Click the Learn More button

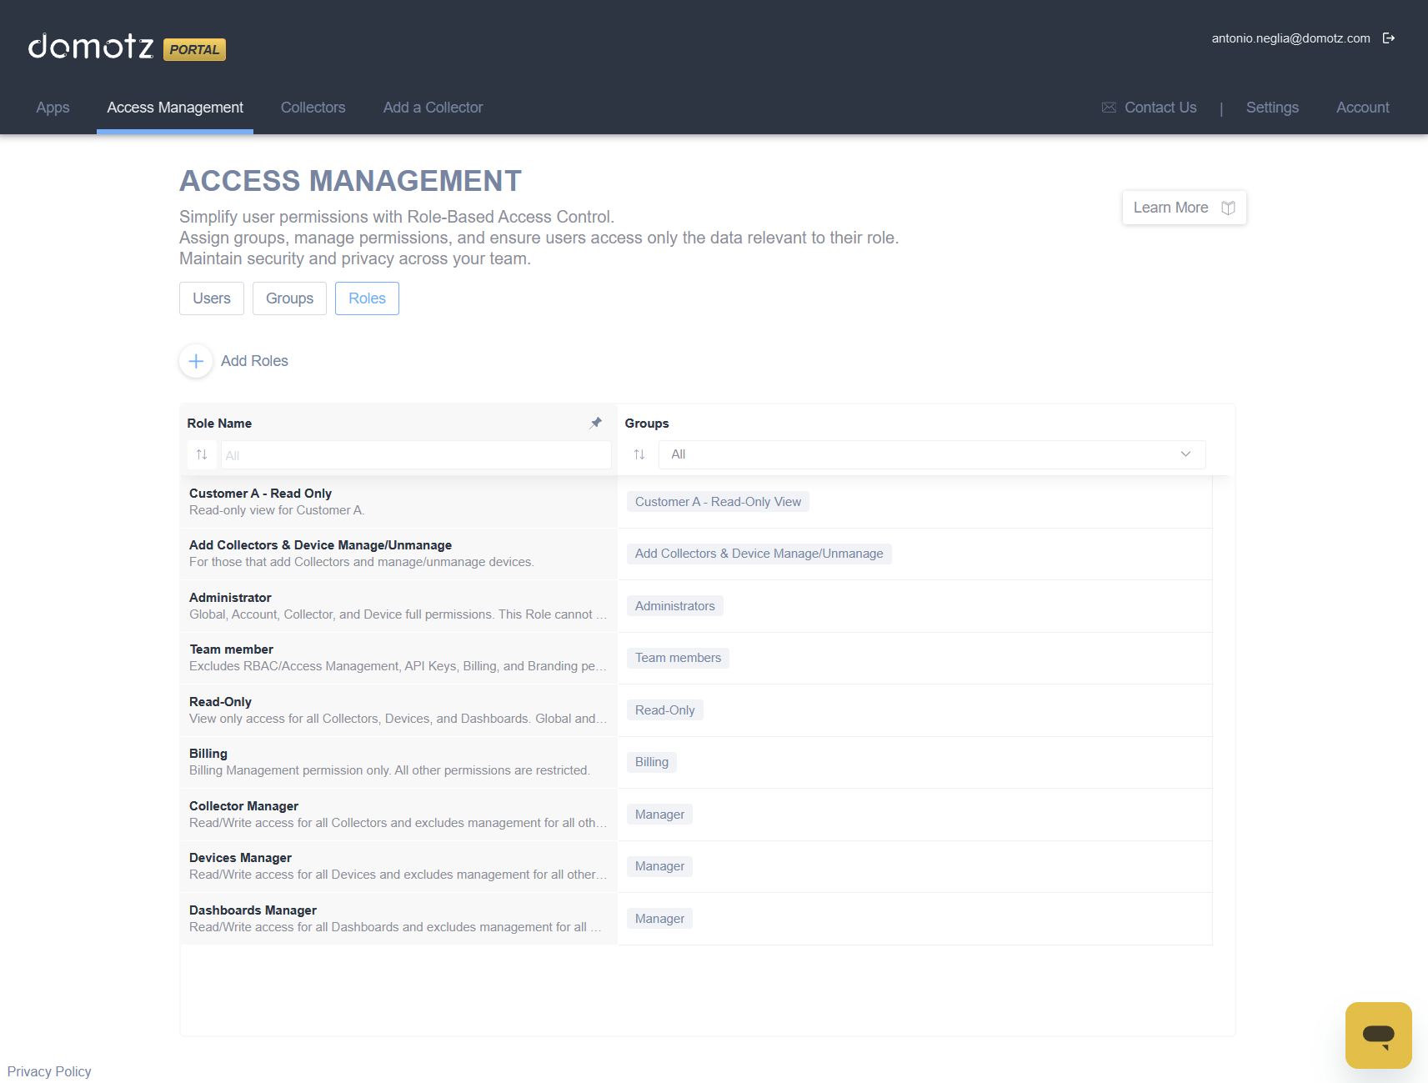pos(1183,208)
